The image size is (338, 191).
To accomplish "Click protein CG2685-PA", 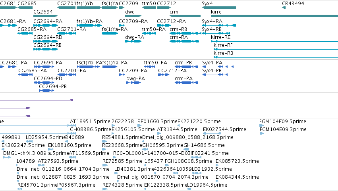I will click(x=33, y=71).
